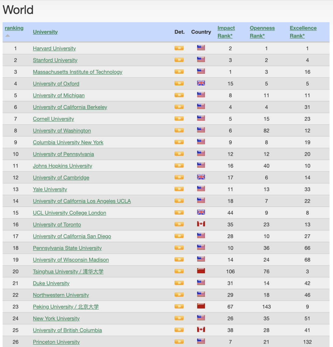This screenshot has height=347, width=333.
Task: Open University of Oxford link
Action: [56, 84]
